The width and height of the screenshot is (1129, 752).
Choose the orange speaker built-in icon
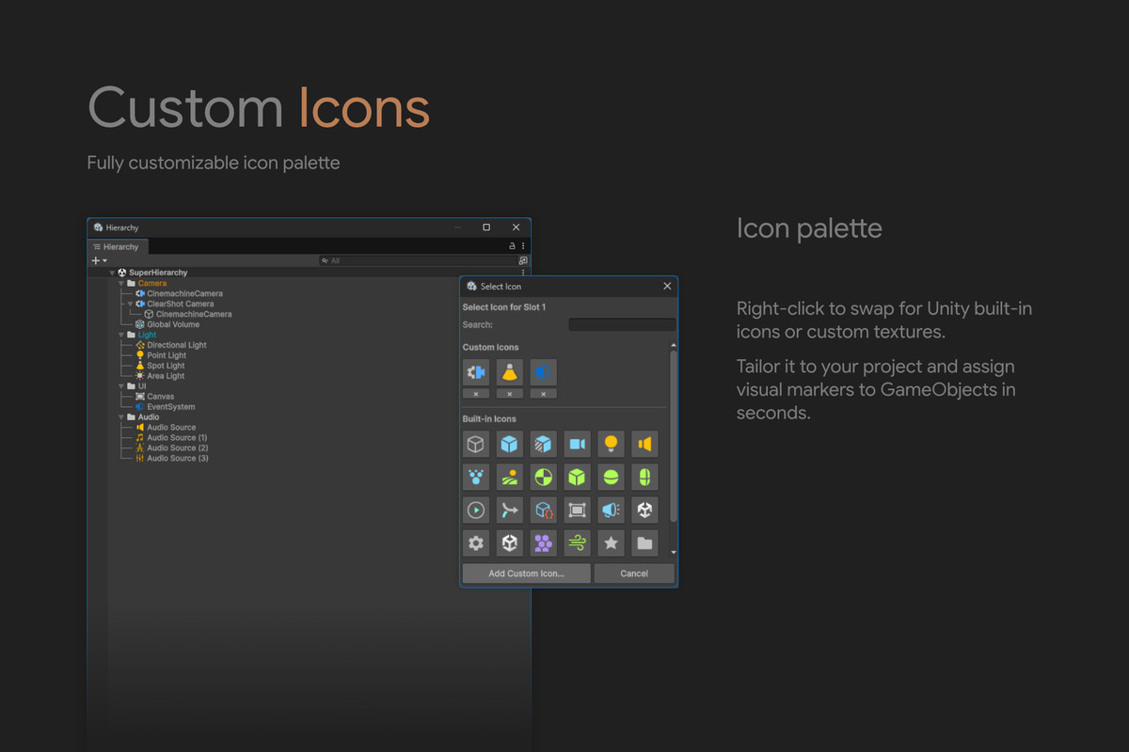[645, 444]
